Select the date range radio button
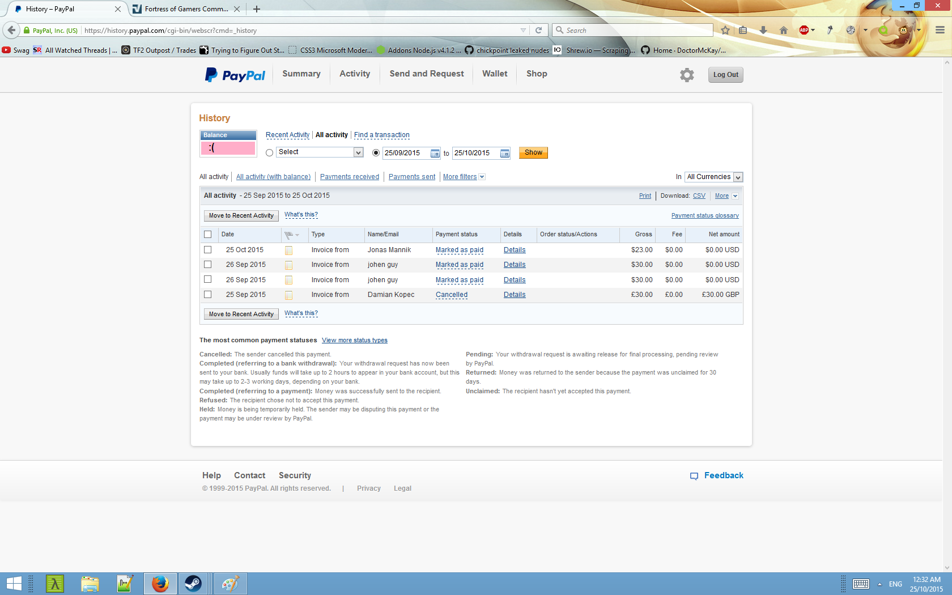The height and width of the screenshot is (595, 952). pyautogui.click(x=376, y=153)
